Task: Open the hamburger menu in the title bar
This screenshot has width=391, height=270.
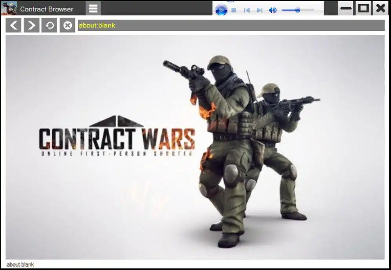Action: tap(93, 9)
